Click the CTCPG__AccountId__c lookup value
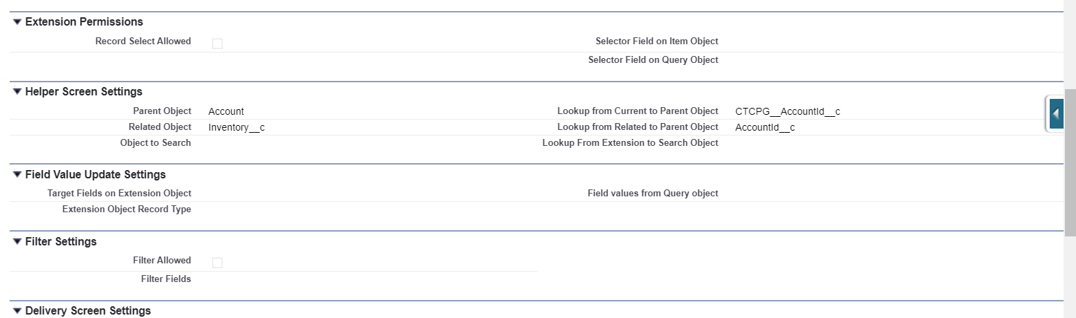 pos(788,111)
